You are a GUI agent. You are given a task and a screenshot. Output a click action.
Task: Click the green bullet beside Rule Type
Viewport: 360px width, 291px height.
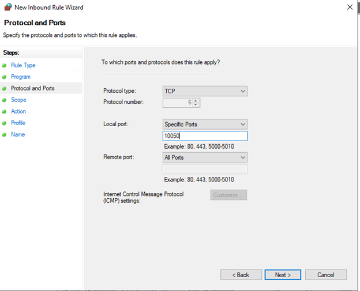(4, 66)
